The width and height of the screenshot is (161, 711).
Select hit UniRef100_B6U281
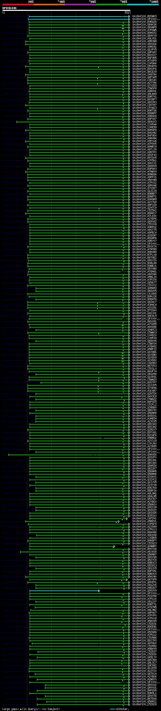coord(144,322)
